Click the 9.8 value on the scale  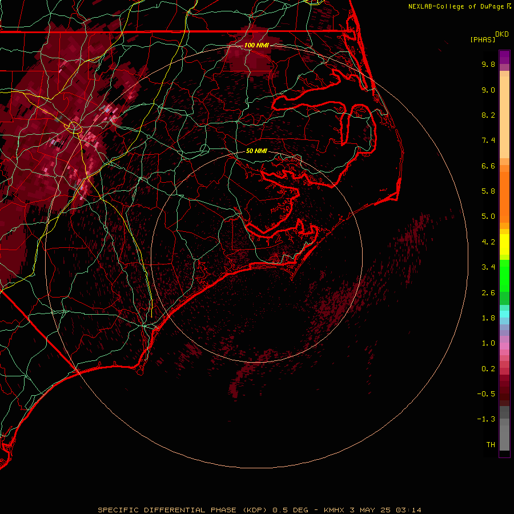[488, 65]
